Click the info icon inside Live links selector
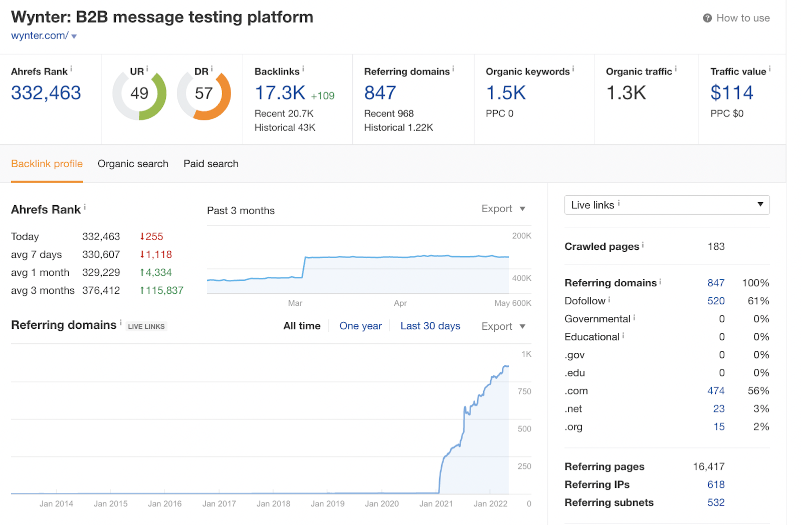The width and height of the screenshot is (802, 525). [619, 203]
